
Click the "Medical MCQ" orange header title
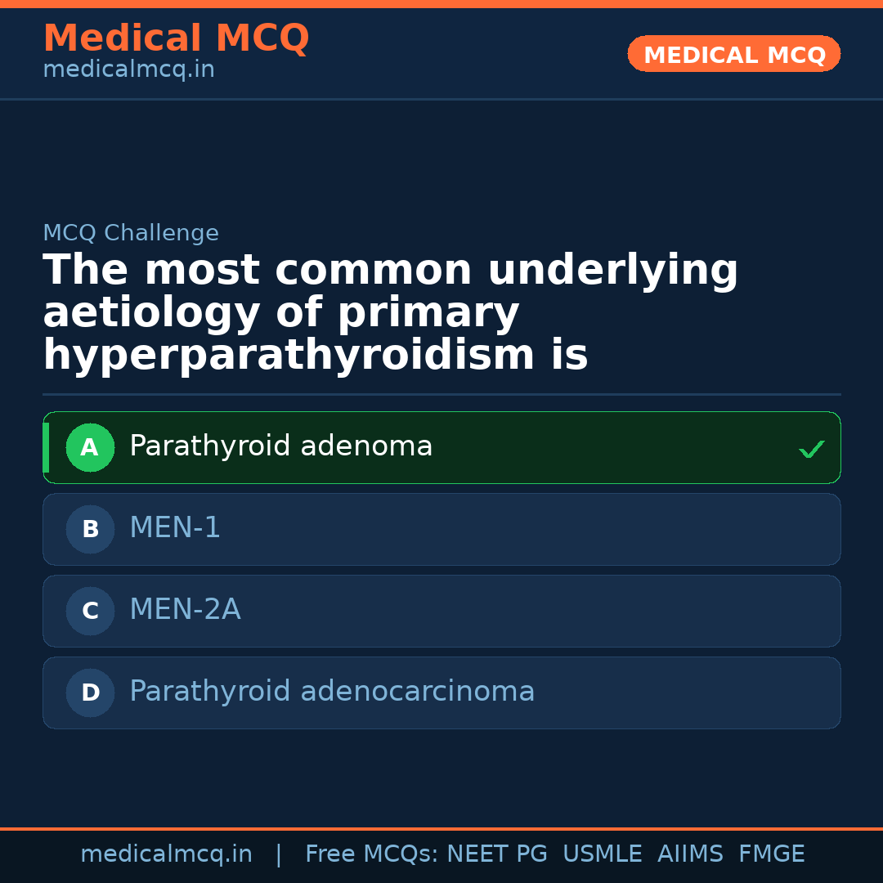[176, 38]
